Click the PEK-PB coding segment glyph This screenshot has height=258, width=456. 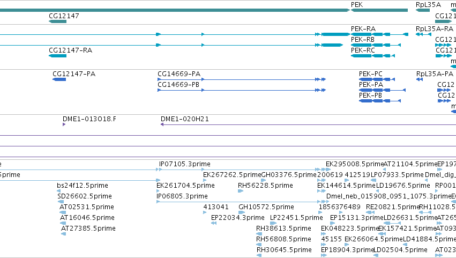pyautogui.click(x=380, y=101)
